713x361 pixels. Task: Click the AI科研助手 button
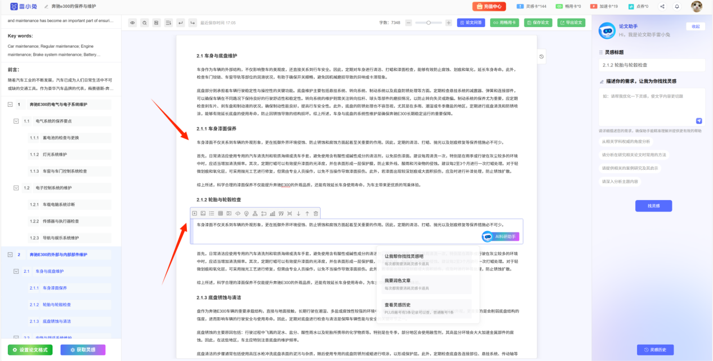(501, 237)
